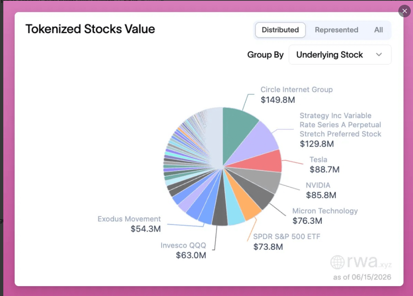The width and height of the screenshot is (413, 296).
Task: Click the Tokenized Stocks Value title
Action: 90,29
